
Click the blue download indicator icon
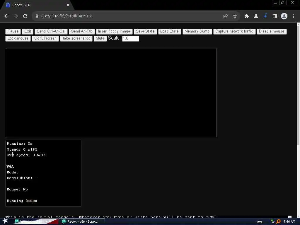click(265, 16)
